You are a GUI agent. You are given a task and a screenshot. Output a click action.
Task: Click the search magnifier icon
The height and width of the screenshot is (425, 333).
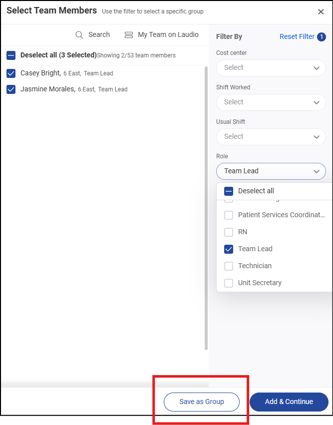pyautogui.click(x=79, y=35)
